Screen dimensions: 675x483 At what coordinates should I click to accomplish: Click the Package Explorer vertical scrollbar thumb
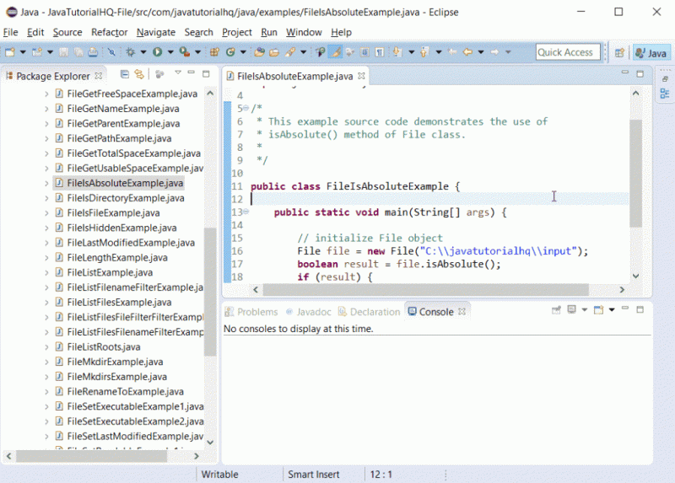pos(210,292)
